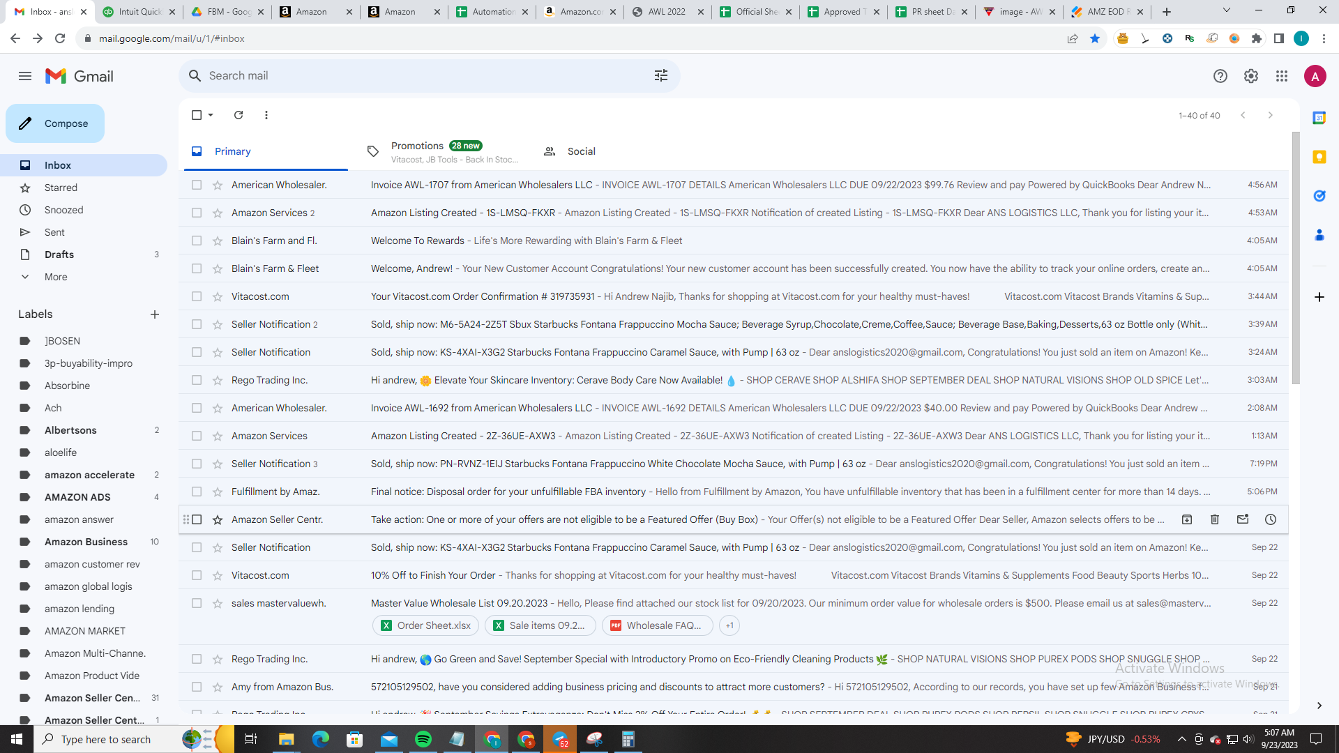Switch to the Social tab
Screen dimensions: 1339x753
(619, 151)
